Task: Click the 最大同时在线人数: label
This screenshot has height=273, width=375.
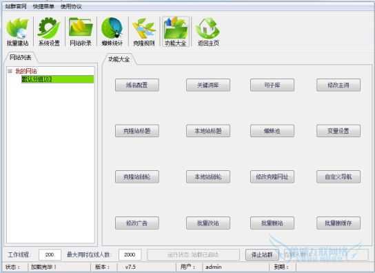Action: 90,255
